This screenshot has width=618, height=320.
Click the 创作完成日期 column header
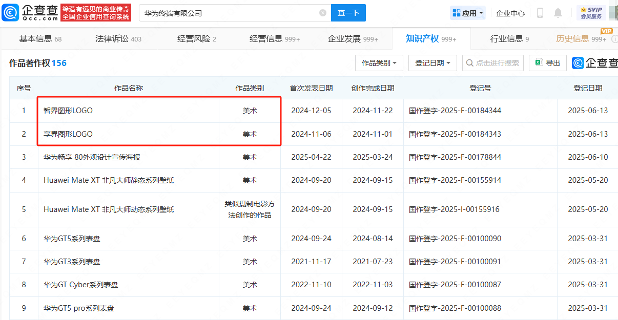373,88
